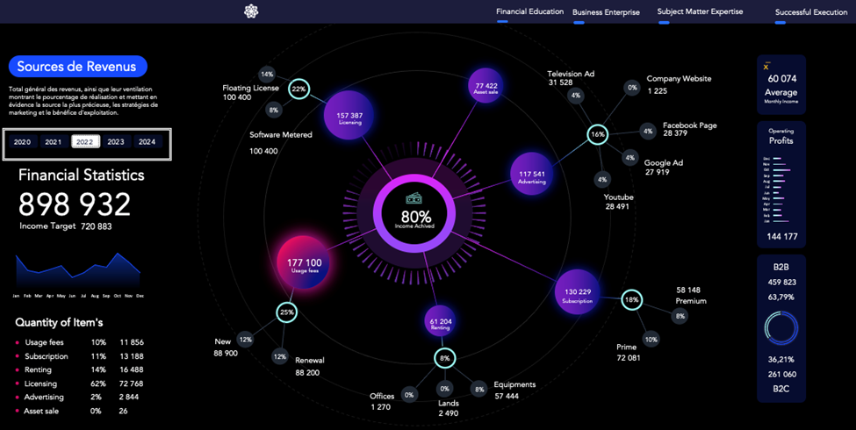Open the Successful Execution link
Image resolution: width=856 pixels, height=430 pixels.
click(x=810, y=12)
